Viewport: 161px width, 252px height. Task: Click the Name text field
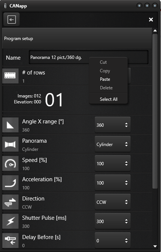pos(88,57)
